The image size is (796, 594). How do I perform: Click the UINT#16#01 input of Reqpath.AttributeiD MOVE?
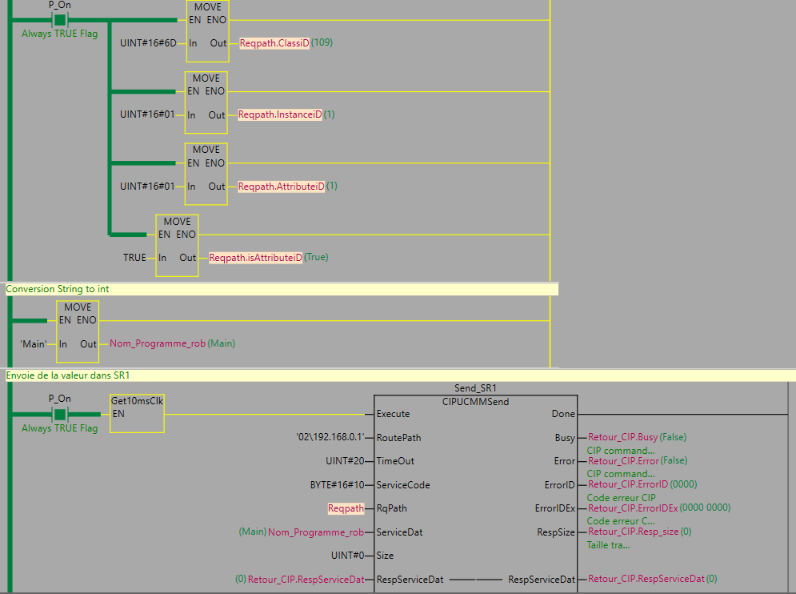pyautogui.click(x=147, y=187)
